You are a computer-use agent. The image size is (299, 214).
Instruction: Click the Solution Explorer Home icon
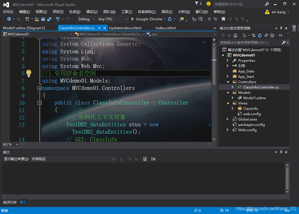pos(235,35)
